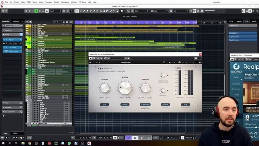Toggle the plugin power bypass button
Viewport: 259px width, 146px height.
91,58
